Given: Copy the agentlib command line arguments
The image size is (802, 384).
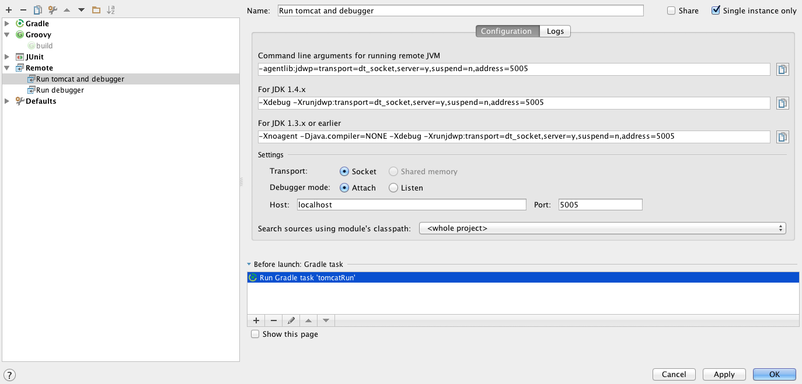Looking at the screenshot, I should pos(782,69).
